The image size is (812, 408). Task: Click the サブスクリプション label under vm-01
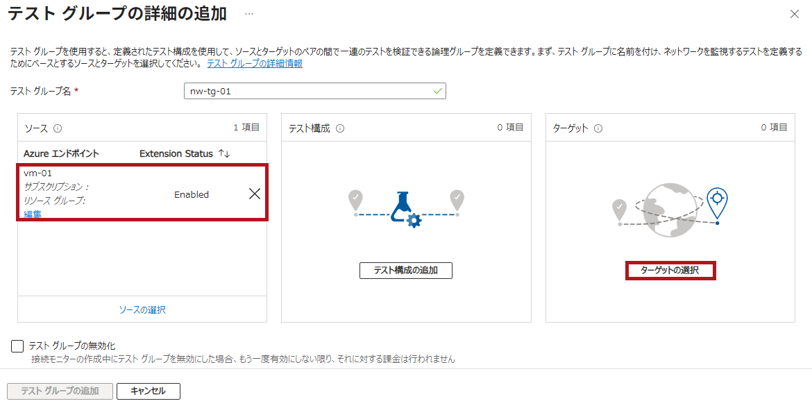(56, 187)
